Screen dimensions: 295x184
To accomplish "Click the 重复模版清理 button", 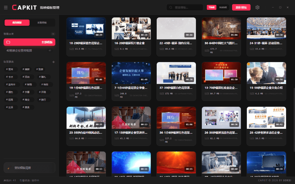I will point(29,168).
